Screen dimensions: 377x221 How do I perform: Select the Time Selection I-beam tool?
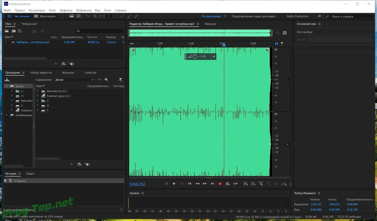(x=109, y=16)
